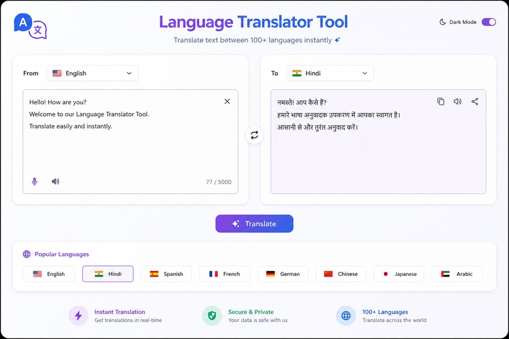Open the From language dropdown (English)

point(92,73)
